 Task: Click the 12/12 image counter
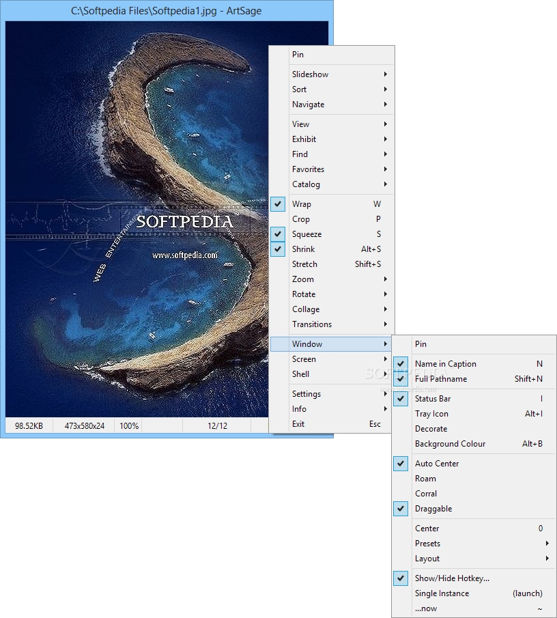[218, 426]
